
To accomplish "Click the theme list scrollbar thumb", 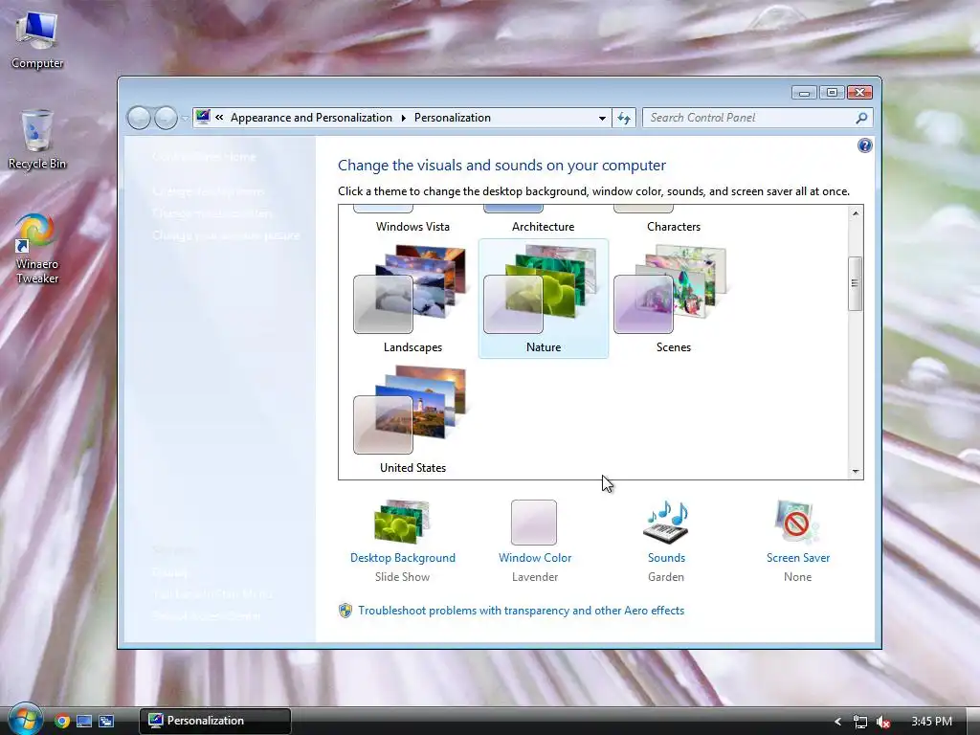I will [x=855, y=283].
